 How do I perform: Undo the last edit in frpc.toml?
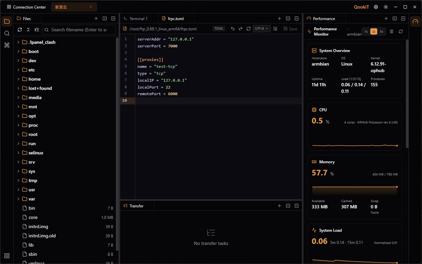232,29
